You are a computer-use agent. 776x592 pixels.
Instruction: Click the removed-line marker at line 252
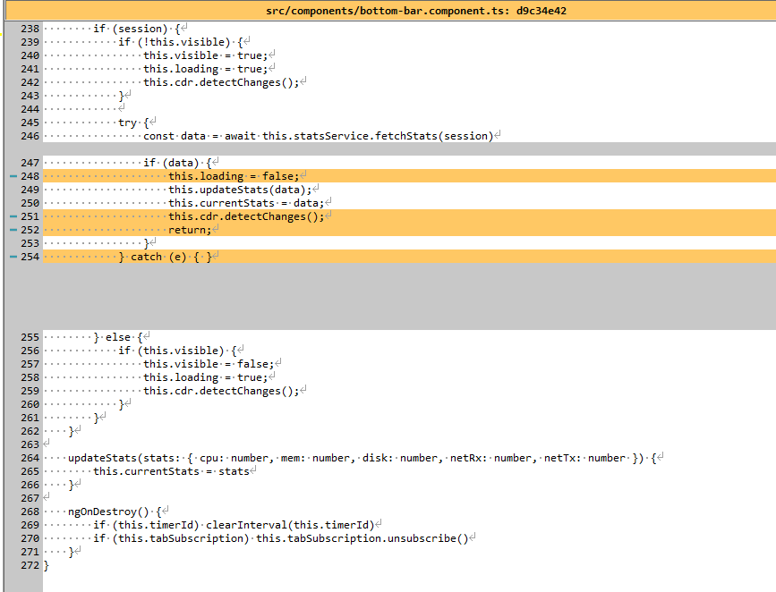click(x=13, y=230)
